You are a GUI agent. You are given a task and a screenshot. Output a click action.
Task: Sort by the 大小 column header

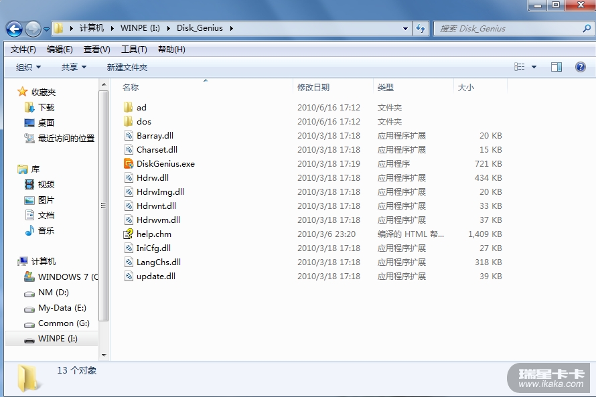coord(465,88)
